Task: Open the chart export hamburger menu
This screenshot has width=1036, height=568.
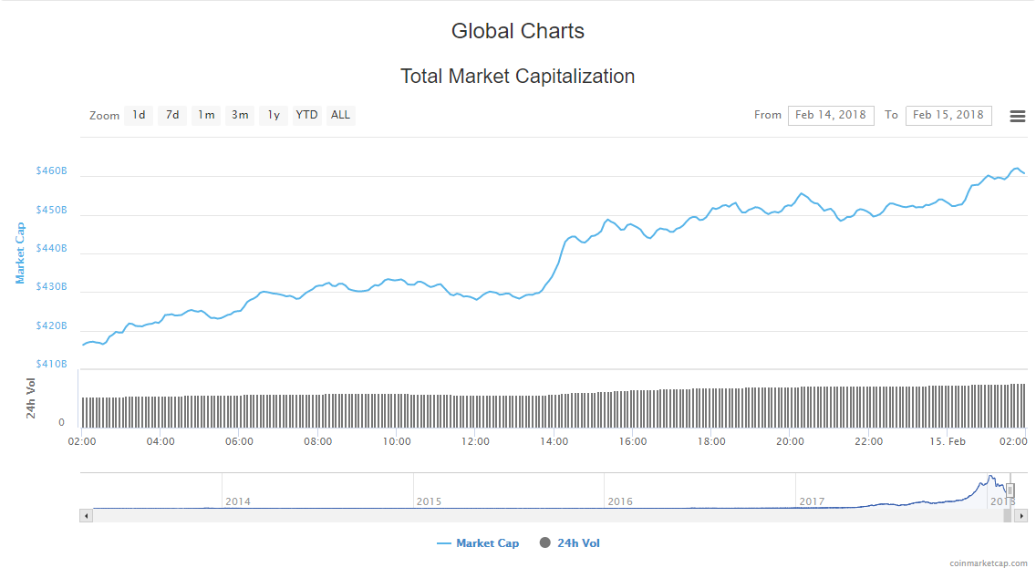Action: 1018,116
